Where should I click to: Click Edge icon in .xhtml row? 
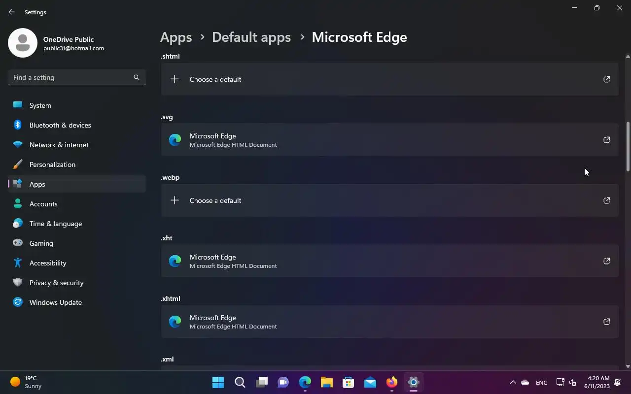(x=175, y=322)
